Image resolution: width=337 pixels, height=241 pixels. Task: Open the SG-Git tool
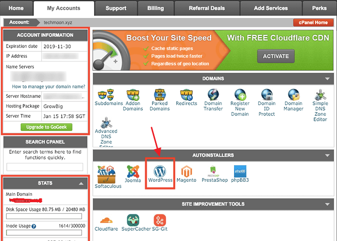click(160, 224)
